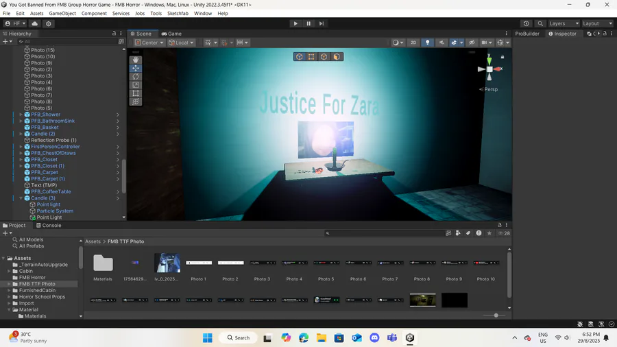Click Search by Label icon in Project
The height and width of the screenshot is (347, 617).
coord(468,233)
